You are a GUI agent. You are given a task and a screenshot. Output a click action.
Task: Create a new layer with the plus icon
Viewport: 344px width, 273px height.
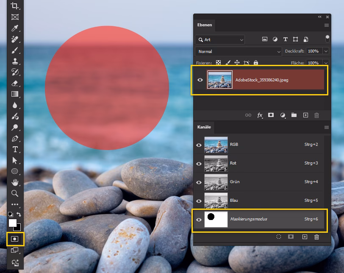[305, 115]
